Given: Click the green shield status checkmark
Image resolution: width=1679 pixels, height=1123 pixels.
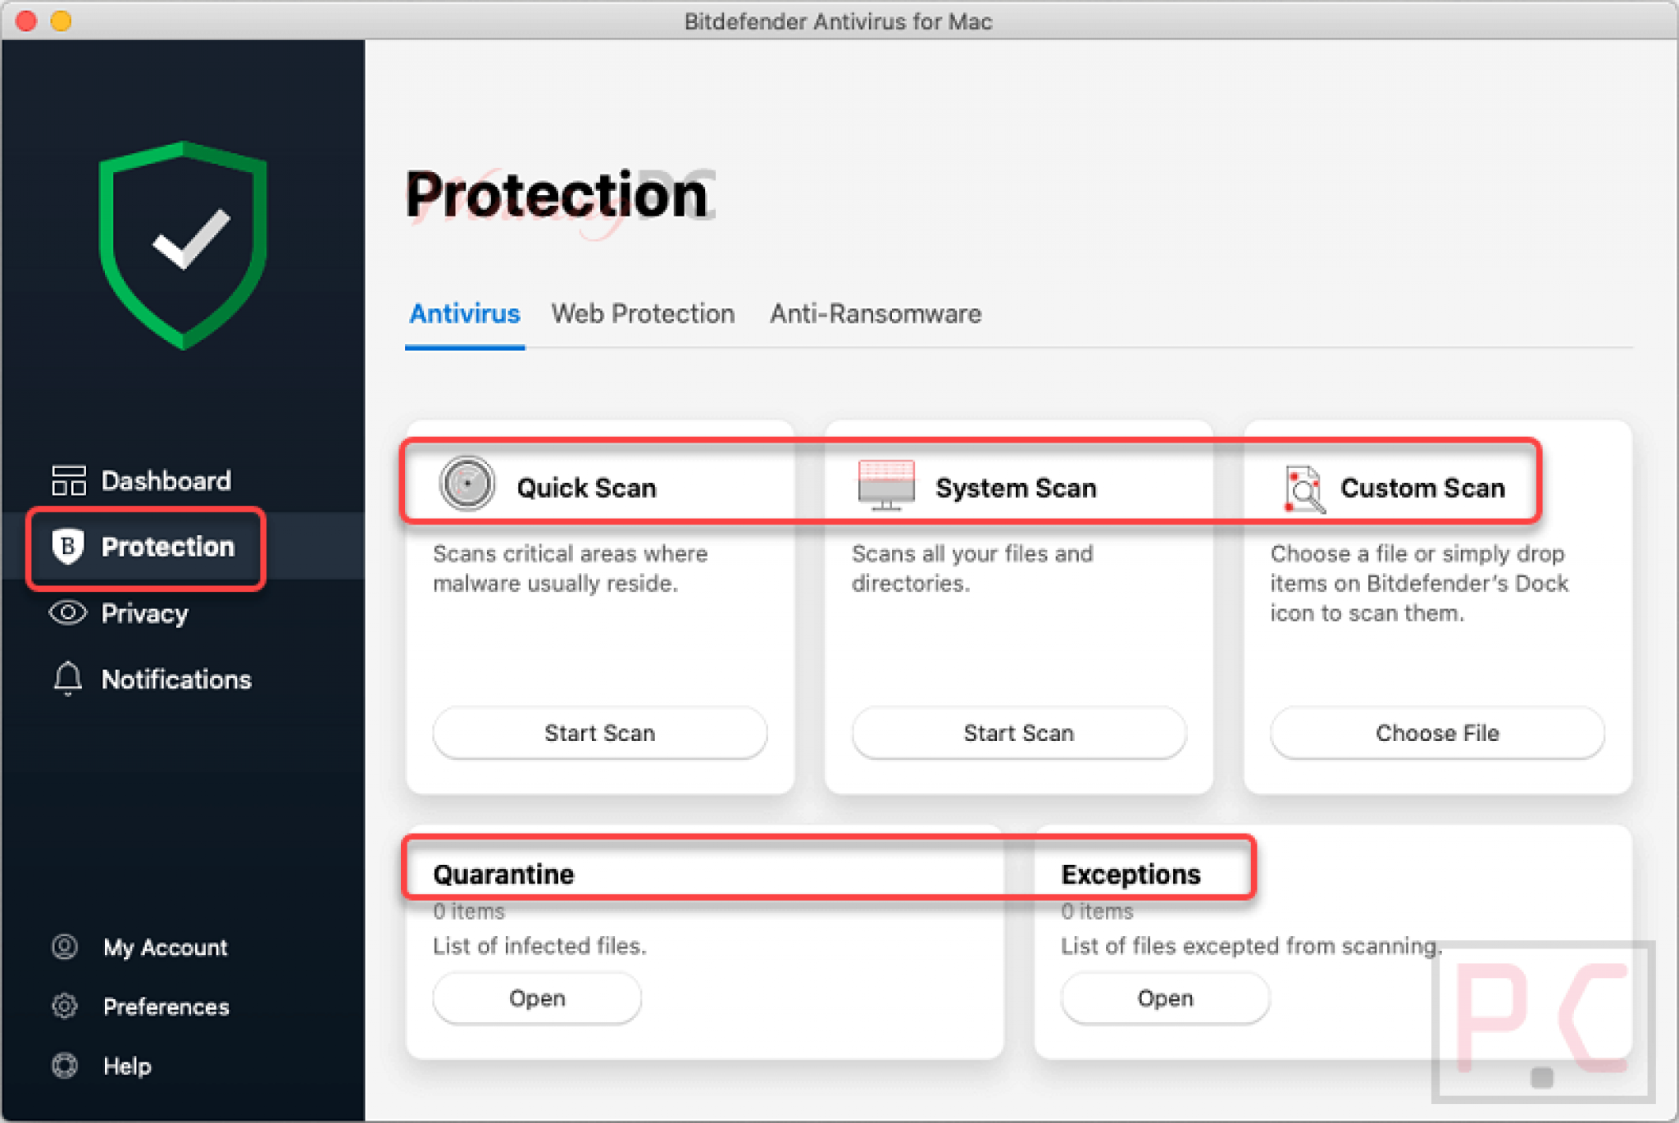Looking at the screenshot, I should [x=183, y=246].
